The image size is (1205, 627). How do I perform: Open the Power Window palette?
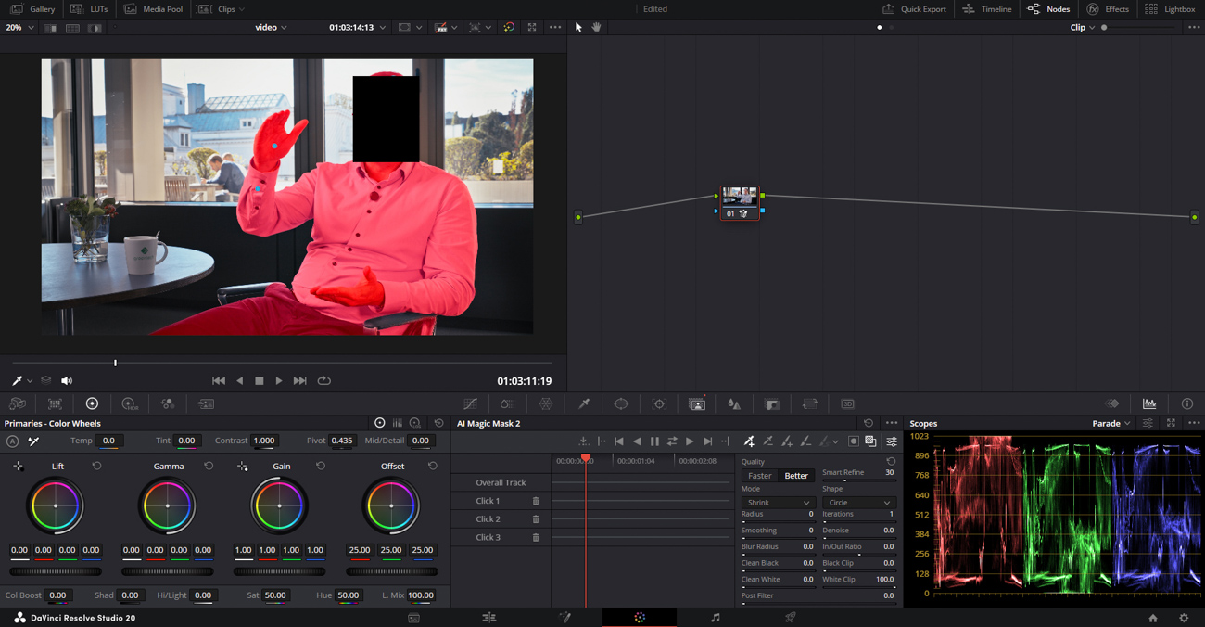click(621, 404)
